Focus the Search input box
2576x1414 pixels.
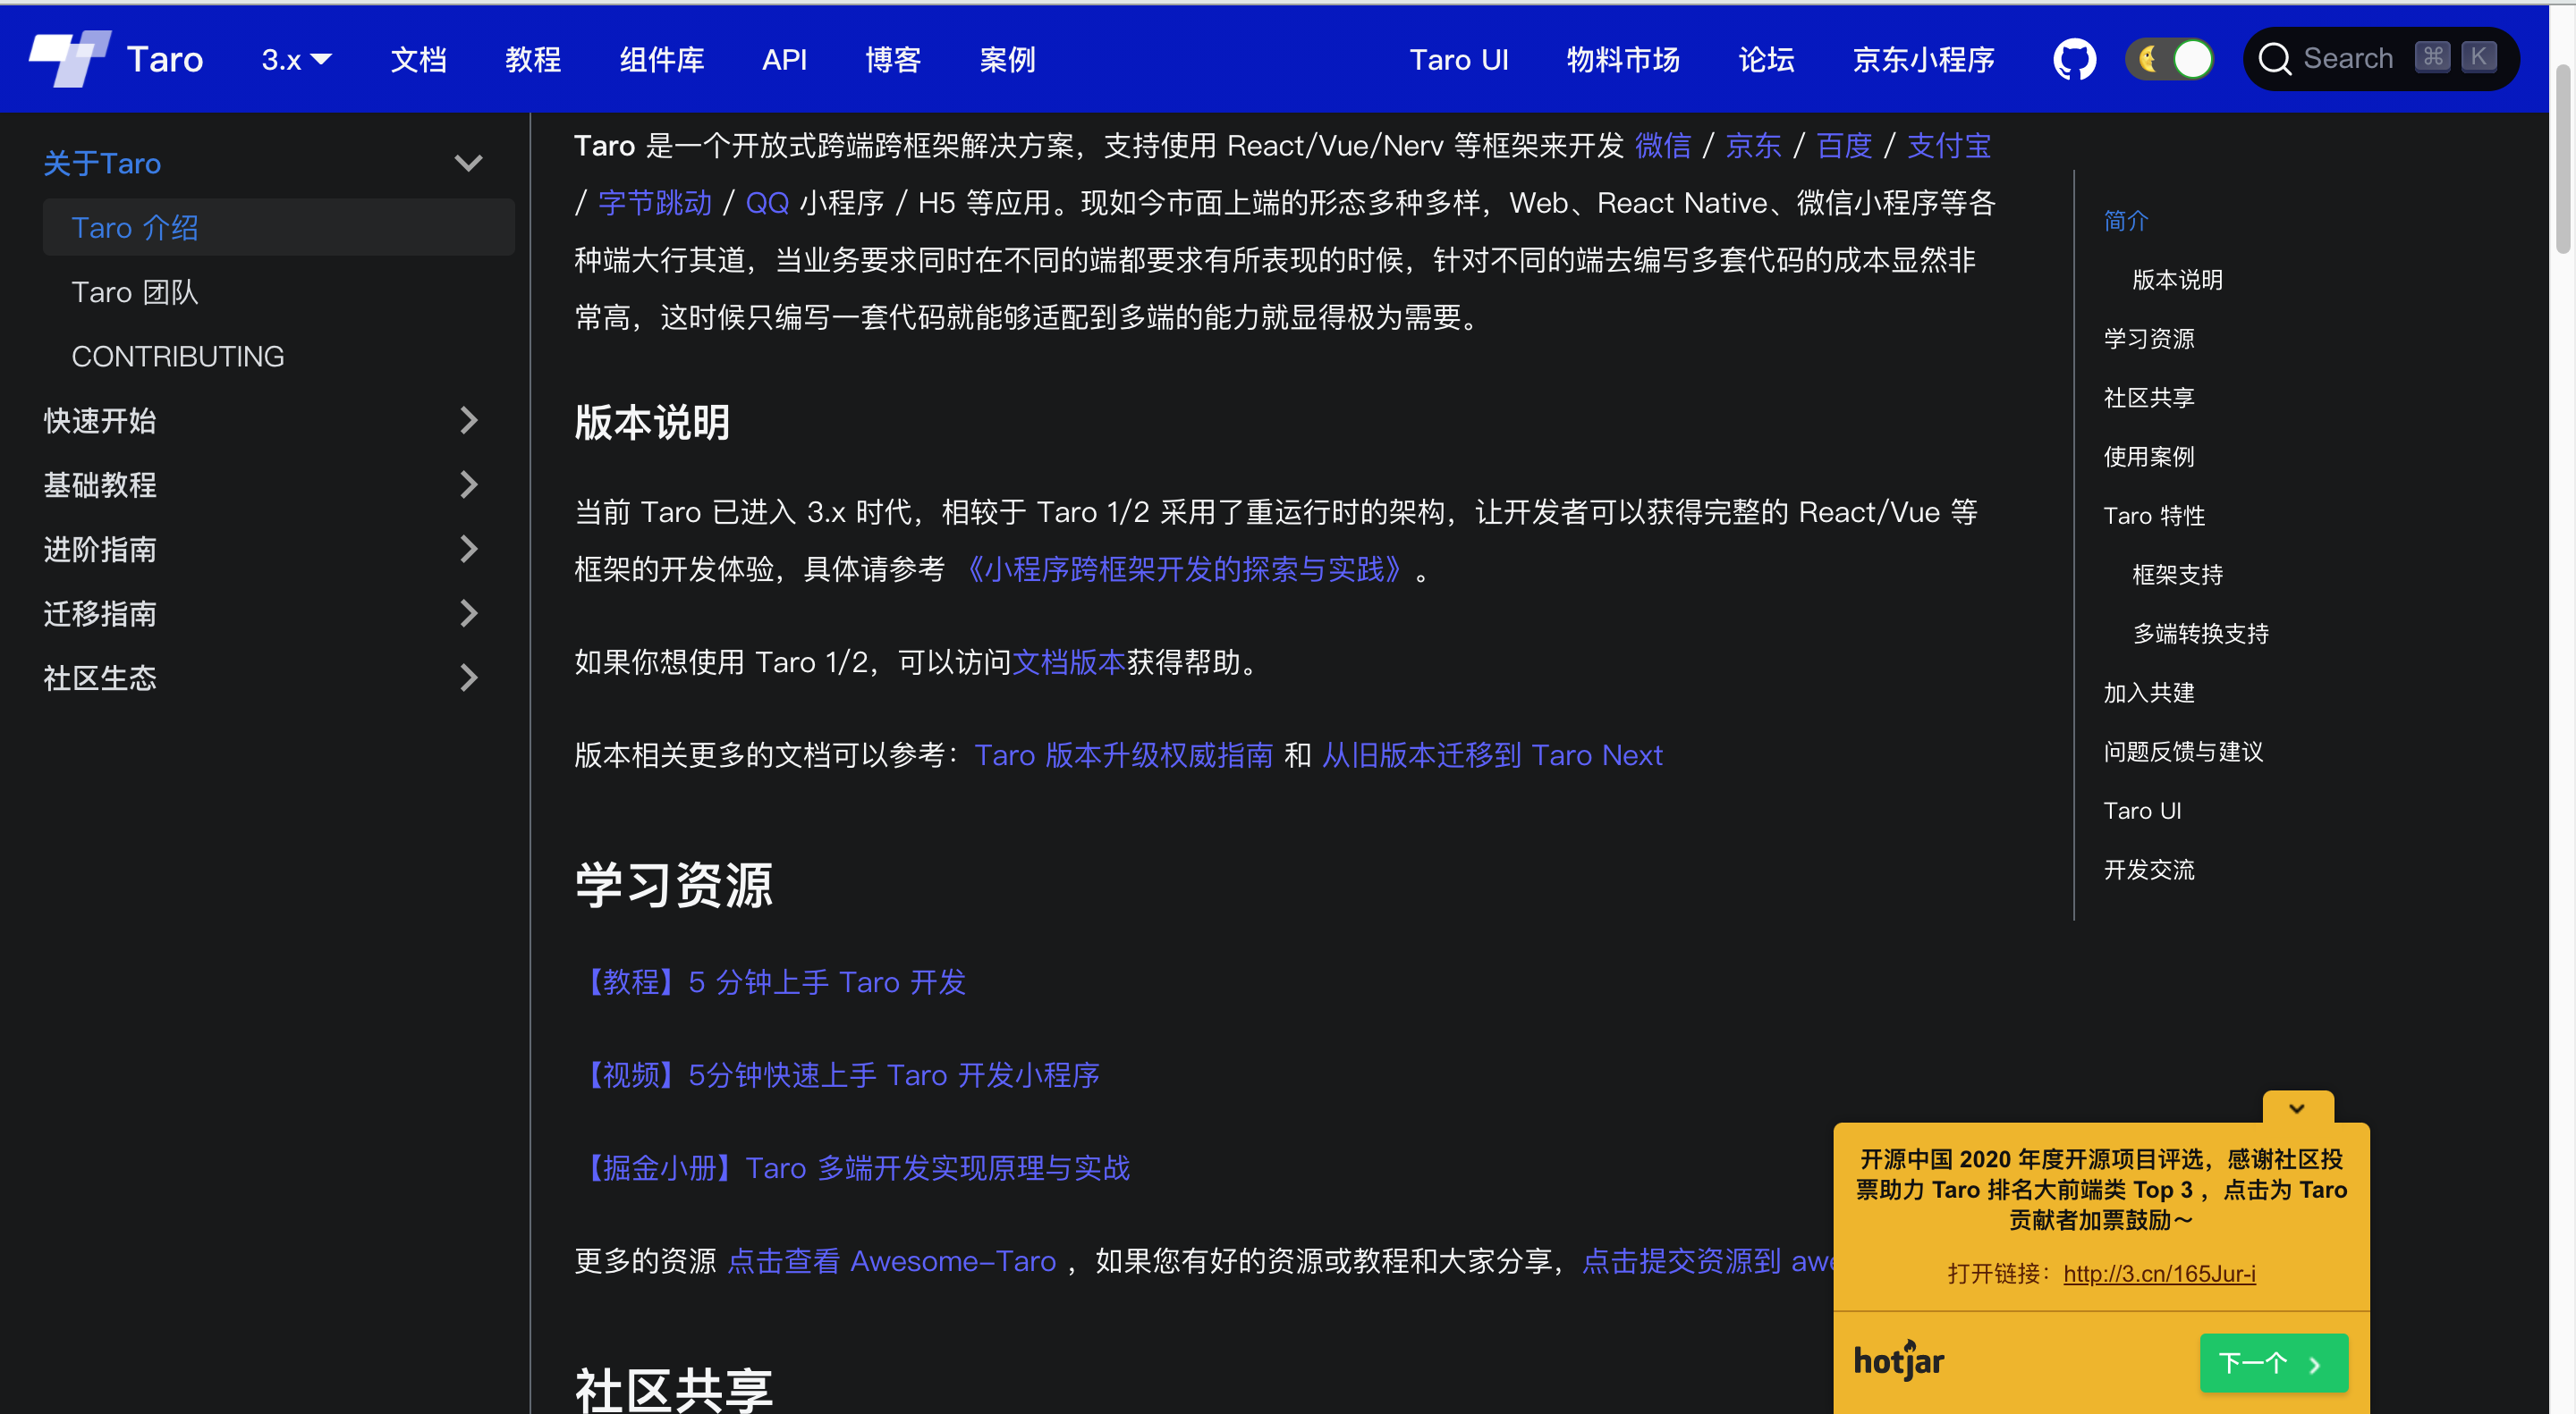(2350, 59)
